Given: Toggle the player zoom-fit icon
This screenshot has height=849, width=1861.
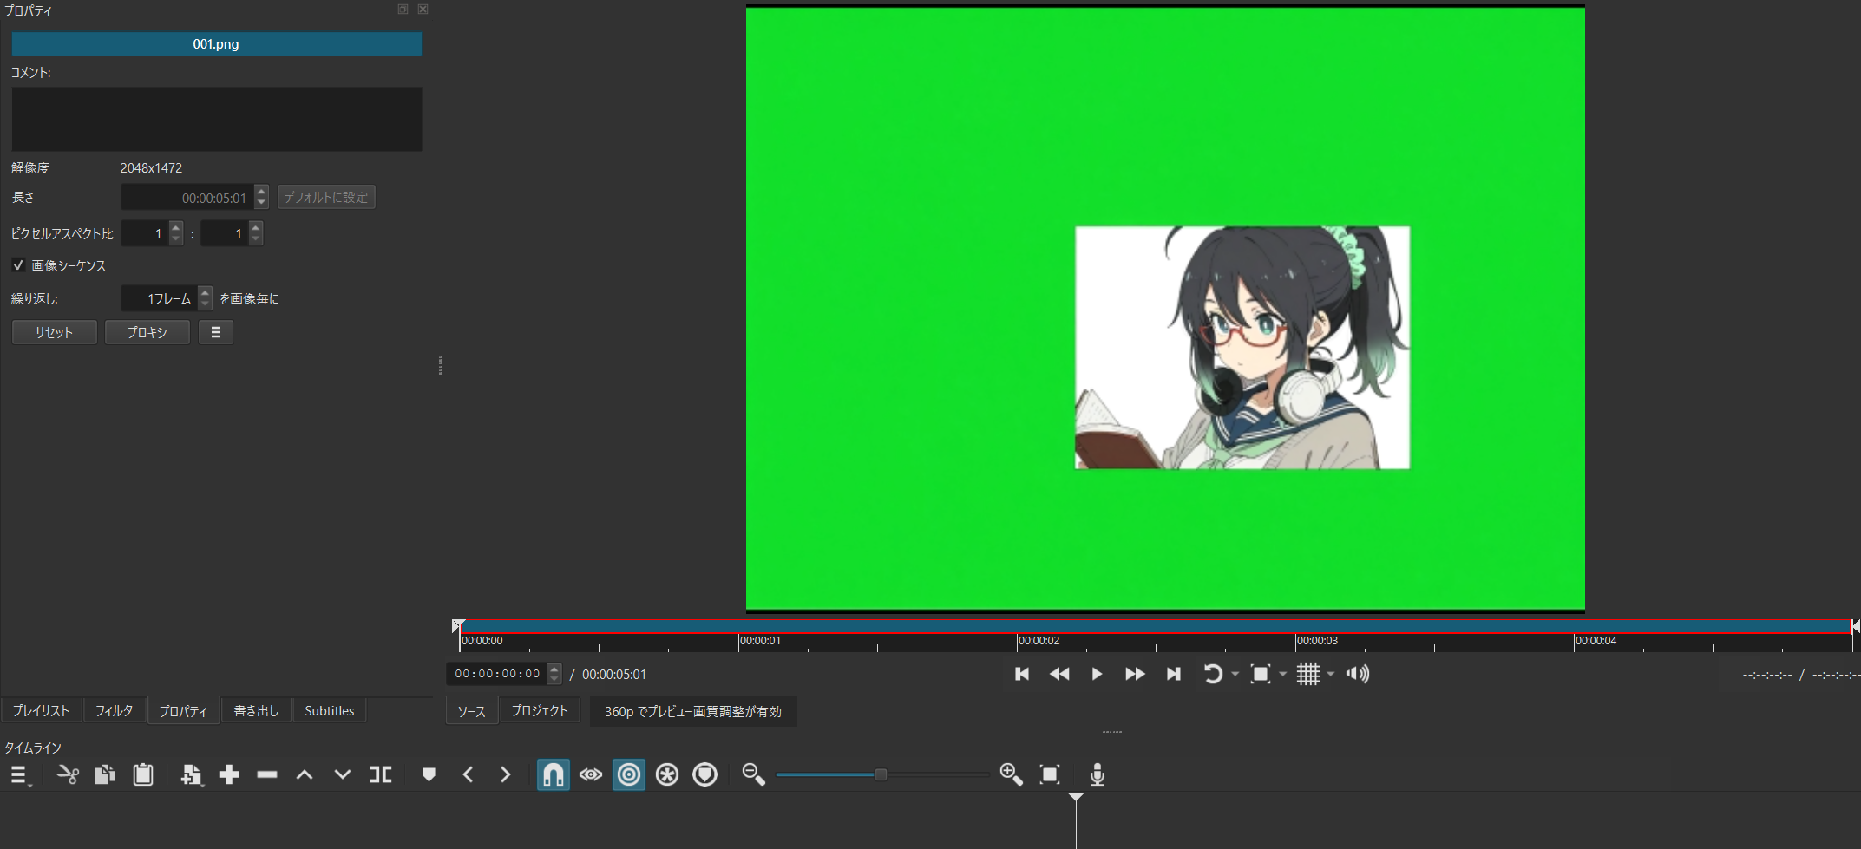Looking at the screenshot, I should (x=1260, y=674).
